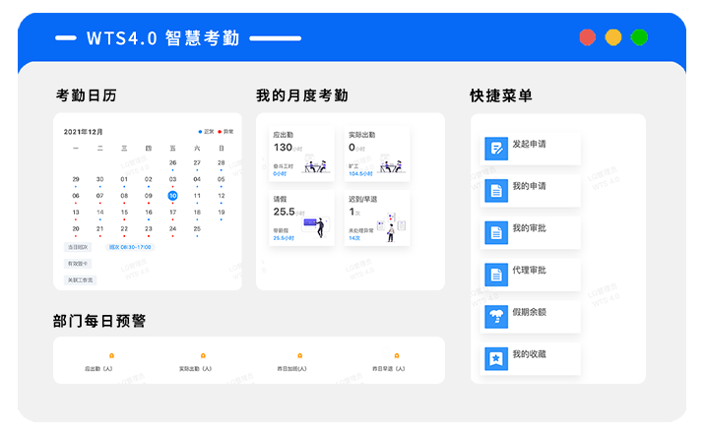Click the 代理审批 file icon

[x=496, y=275]
